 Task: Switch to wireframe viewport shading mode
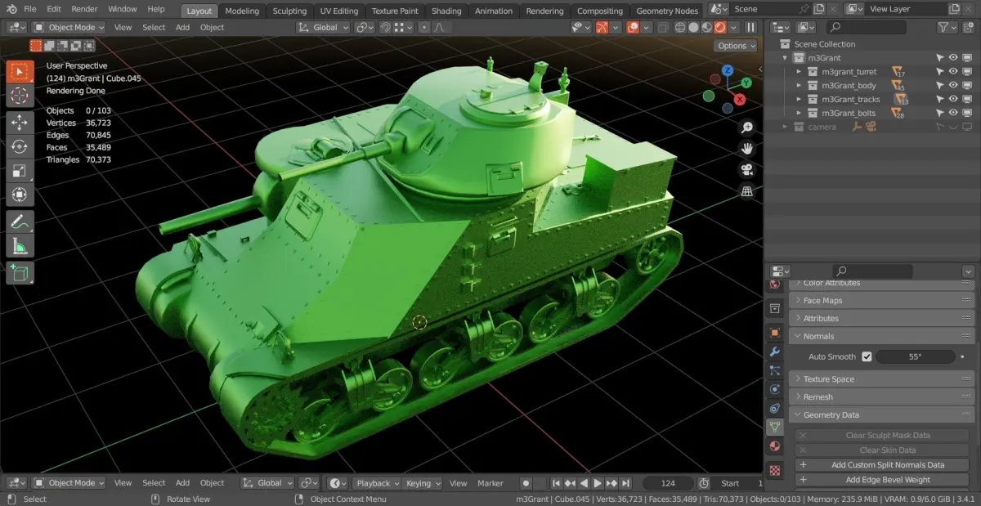click(x=680, y=27)
